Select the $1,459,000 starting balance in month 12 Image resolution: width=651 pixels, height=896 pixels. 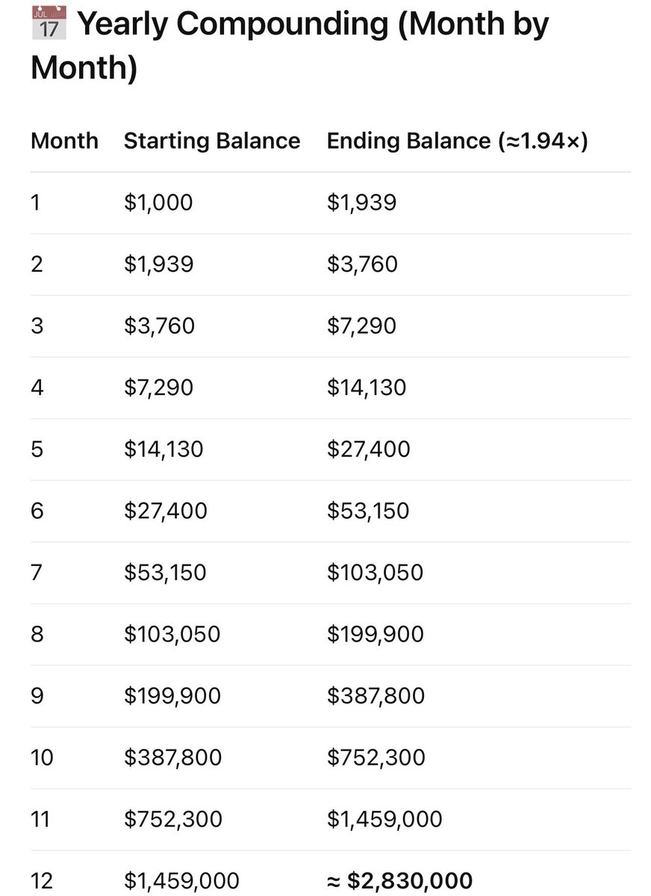click(x=181, y=881)
